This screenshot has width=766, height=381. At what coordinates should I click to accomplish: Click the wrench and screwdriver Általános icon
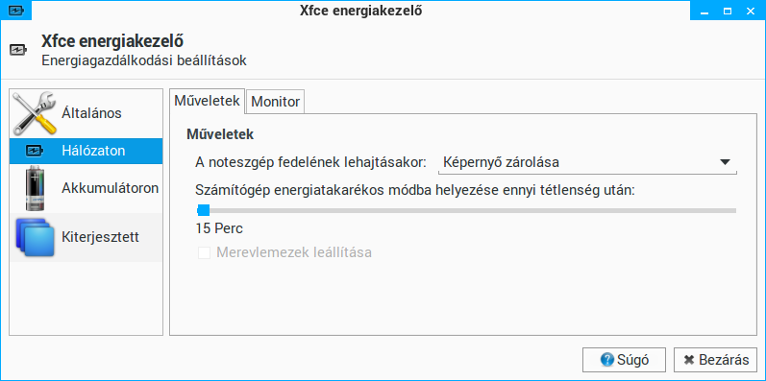pos(35,113)
